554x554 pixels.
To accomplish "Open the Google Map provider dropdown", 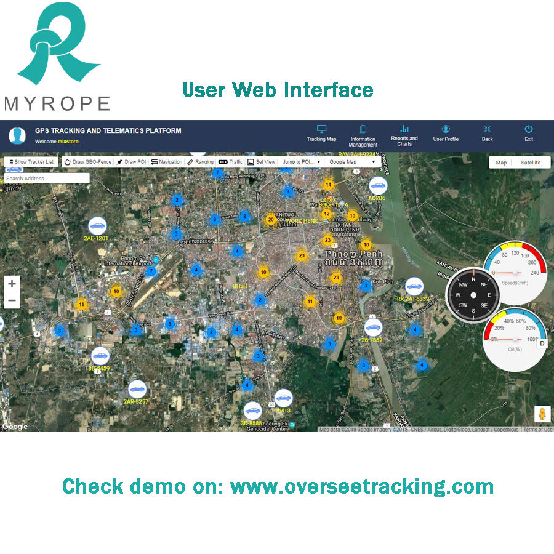I will point(352,162).
